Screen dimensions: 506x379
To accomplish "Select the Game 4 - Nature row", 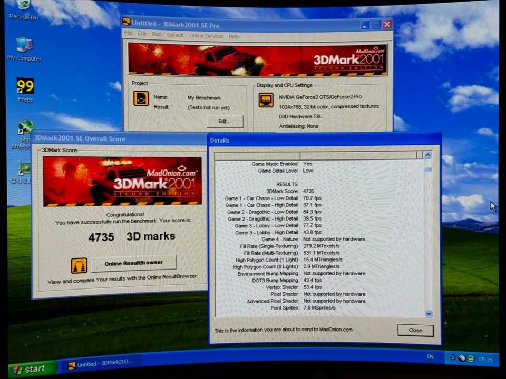I will click(319, 239).
